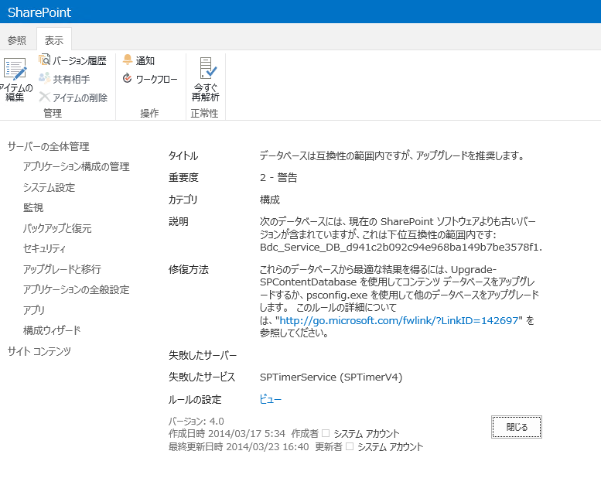Select the 表示 ribbon tab

(53, 40)
